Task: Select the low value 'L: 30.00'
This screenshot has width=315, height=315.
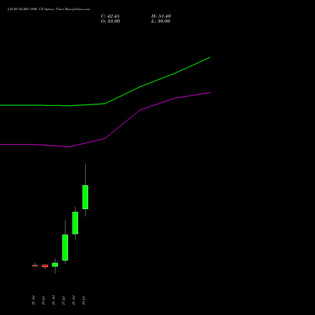Action: (x=161, y=21)
